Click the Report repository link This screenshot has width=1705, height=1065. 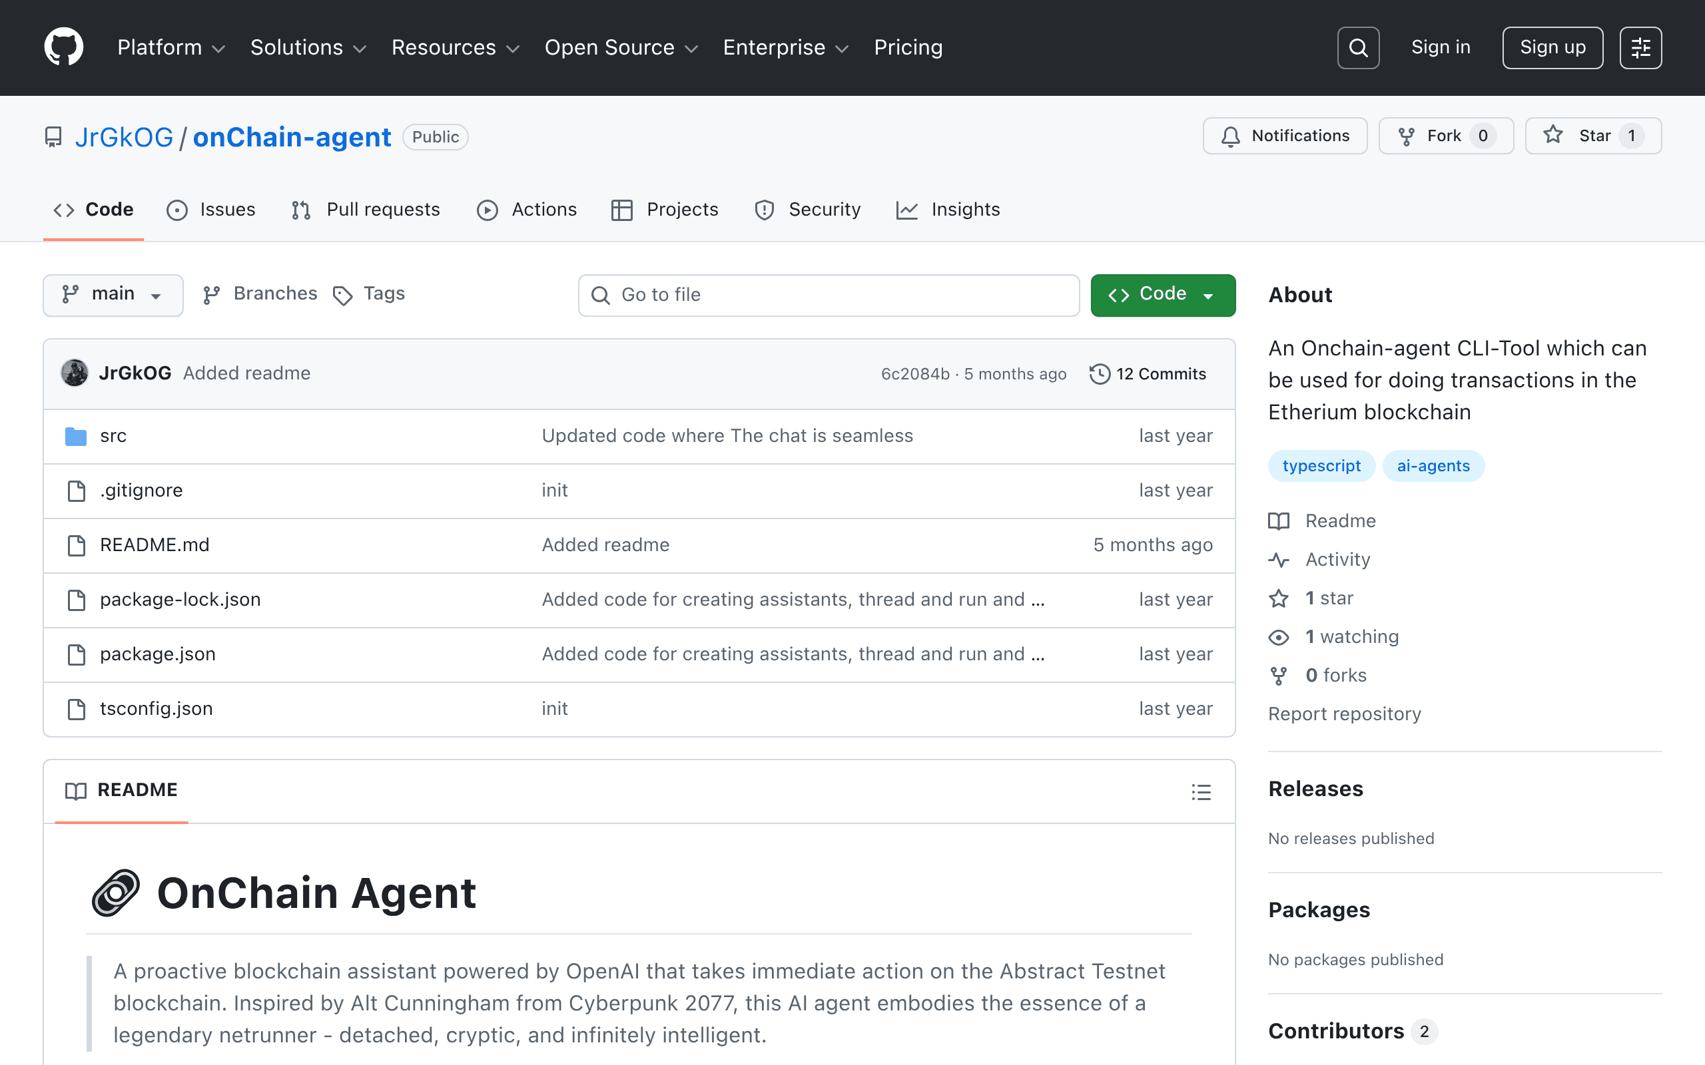tap(1344, 714)
